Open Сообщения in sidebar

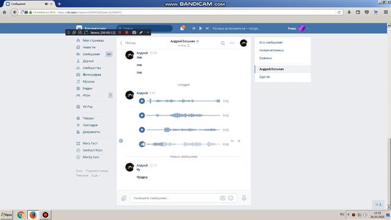tap(91, 54)
